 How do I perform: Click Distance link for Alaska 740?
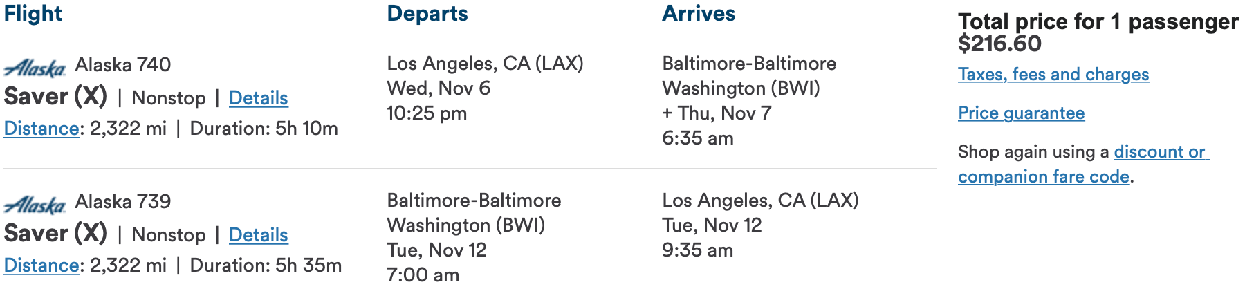pos(41,129)
